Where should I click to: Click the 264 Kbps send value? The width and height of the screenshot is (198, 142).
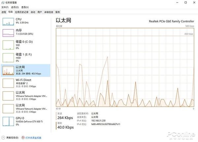(x=65, y=118)
